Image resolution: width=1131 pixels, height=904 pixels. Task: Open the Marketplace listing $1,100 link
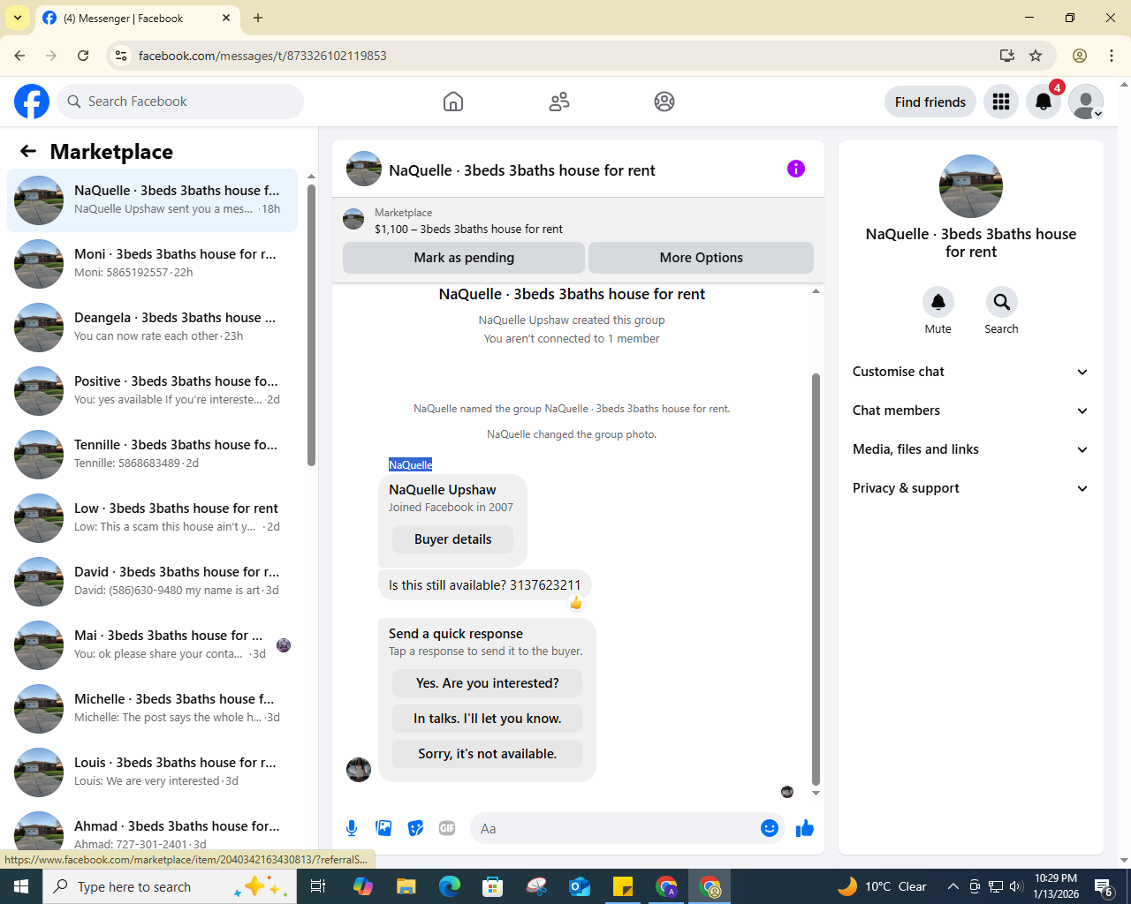(468, 229)
